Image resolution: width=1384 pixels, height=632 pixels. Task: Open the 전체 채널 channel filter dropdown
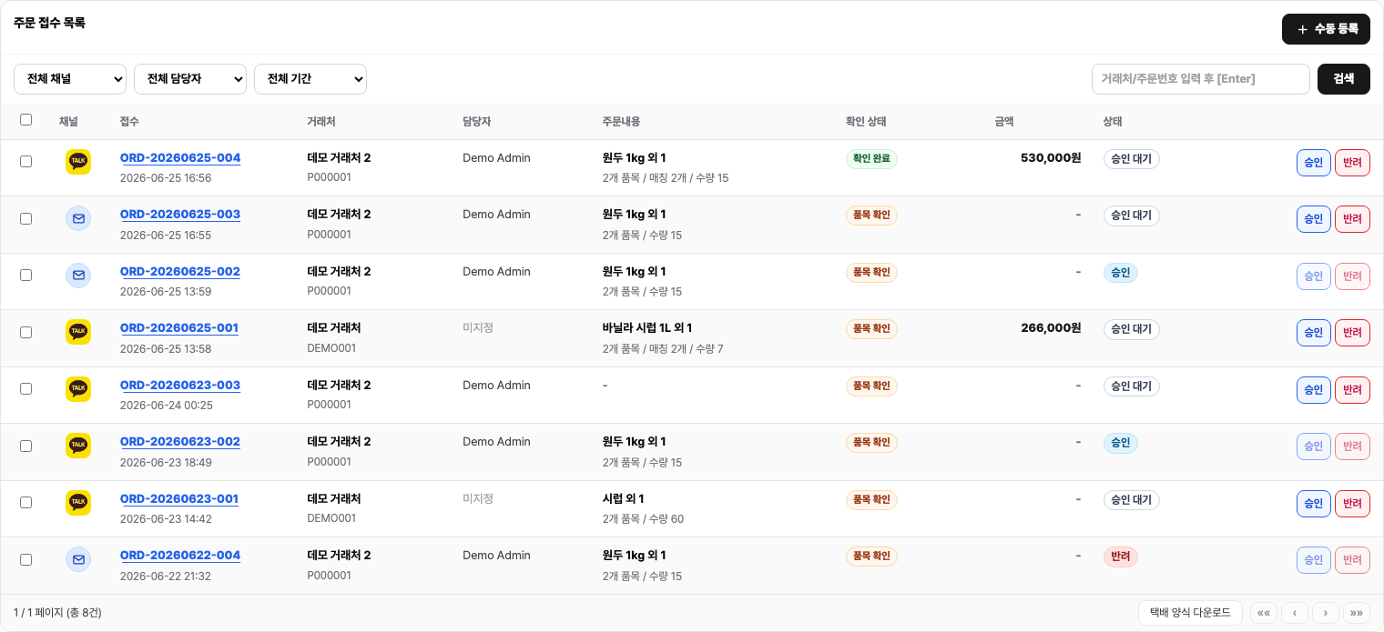[70, 79]
